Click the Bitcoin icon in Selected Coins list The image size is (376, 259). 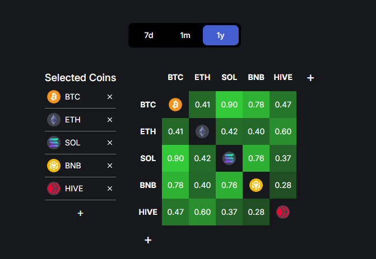pos(54,97)
